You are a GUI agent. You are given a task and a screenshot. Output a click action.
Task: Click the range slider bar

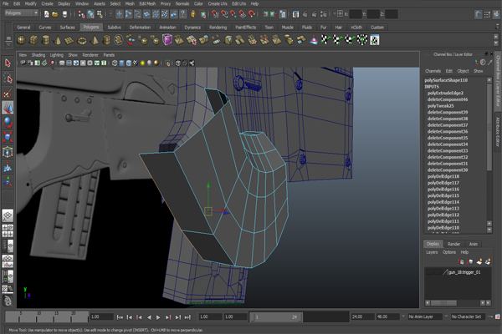click(x=277, y=317)
